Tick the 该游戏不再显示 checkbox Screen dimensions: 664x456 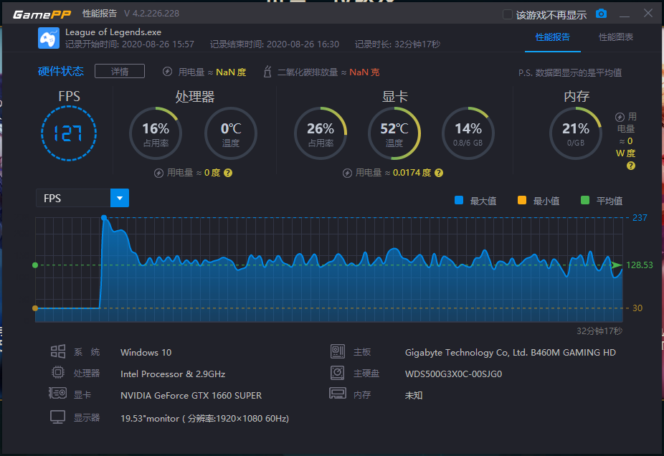pyautogui.click(x=507, y=14)
